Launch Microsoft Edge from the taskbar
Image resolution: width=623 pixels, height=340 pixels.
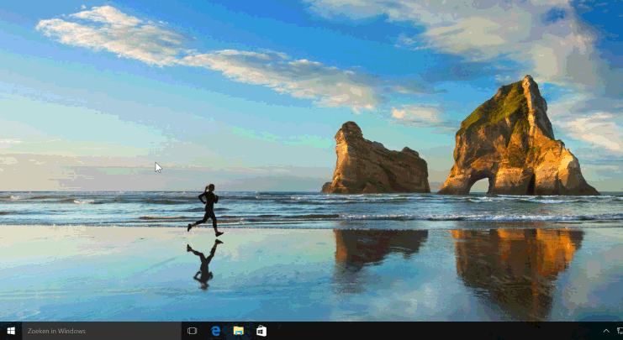coord(215,331)
